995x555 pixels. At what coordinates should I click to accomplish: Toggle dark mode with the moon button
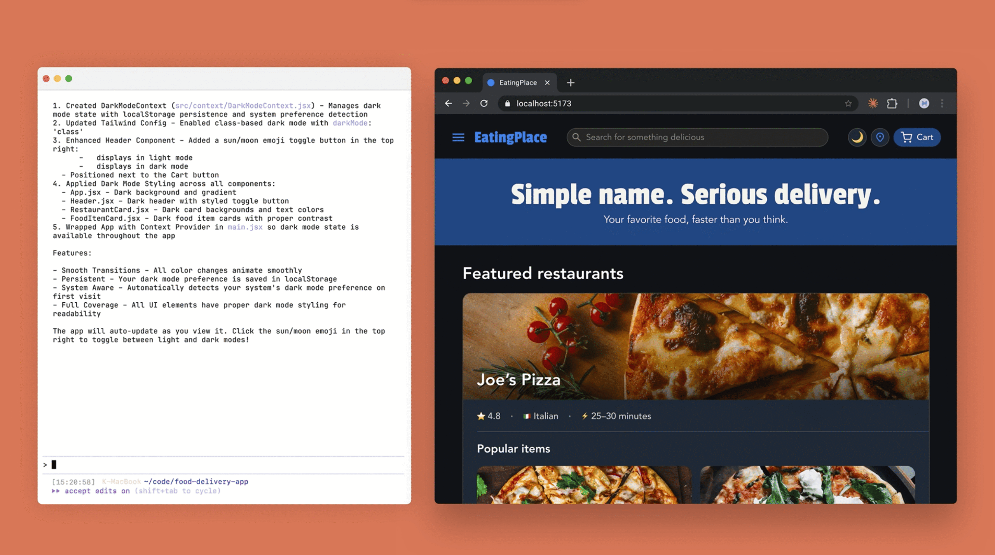857,137
